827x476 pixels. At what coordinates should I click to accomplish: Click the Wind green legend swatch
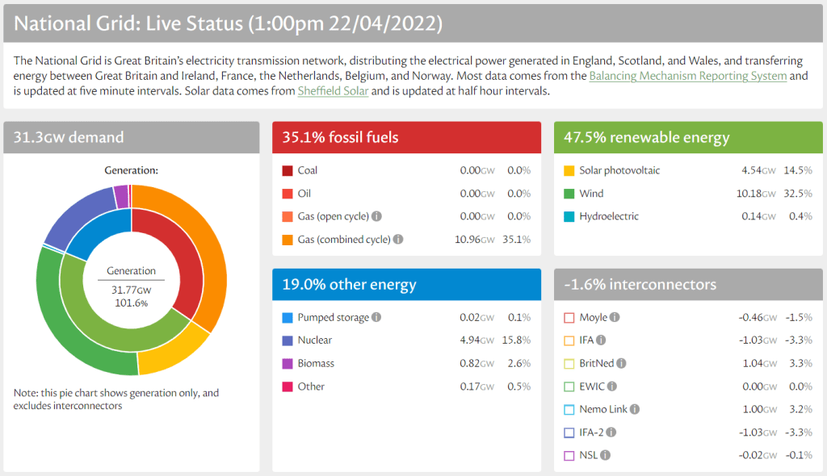pyautogui.click(x=569, y=194)
